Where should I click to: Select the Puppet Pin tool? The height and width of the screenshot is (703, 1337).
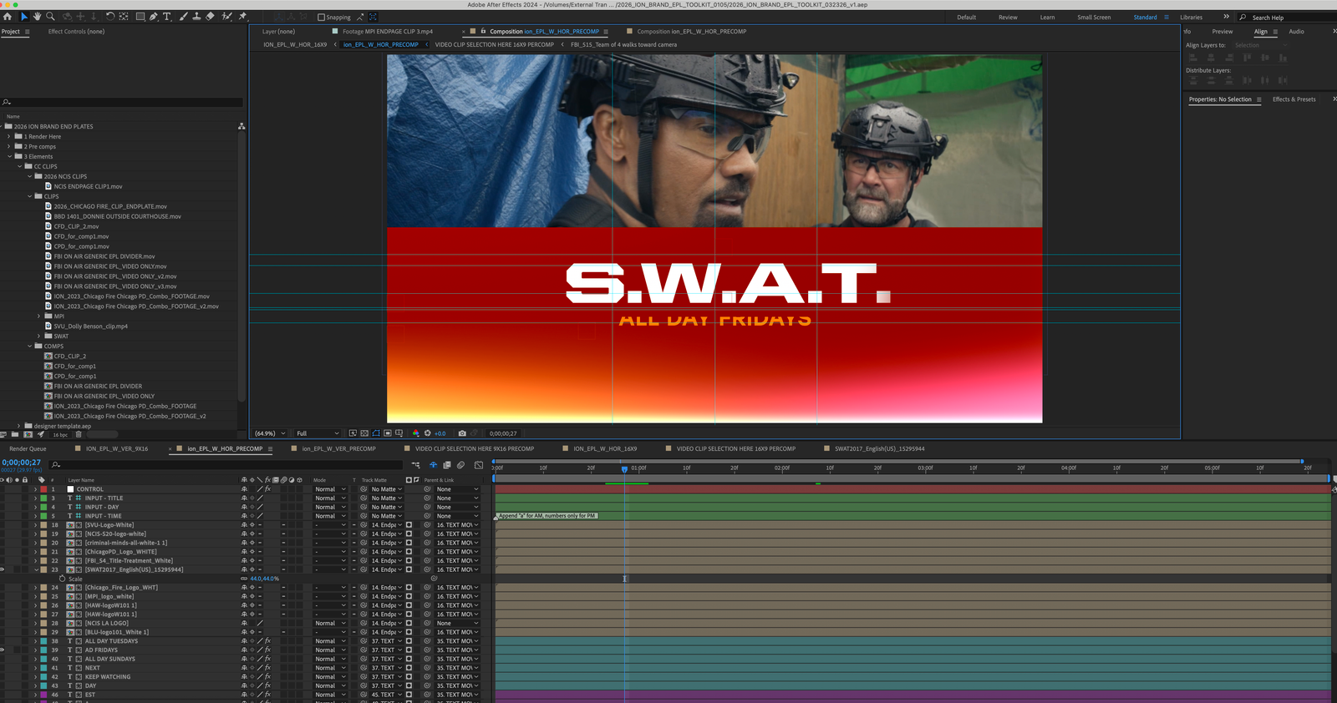pos(242,17)
